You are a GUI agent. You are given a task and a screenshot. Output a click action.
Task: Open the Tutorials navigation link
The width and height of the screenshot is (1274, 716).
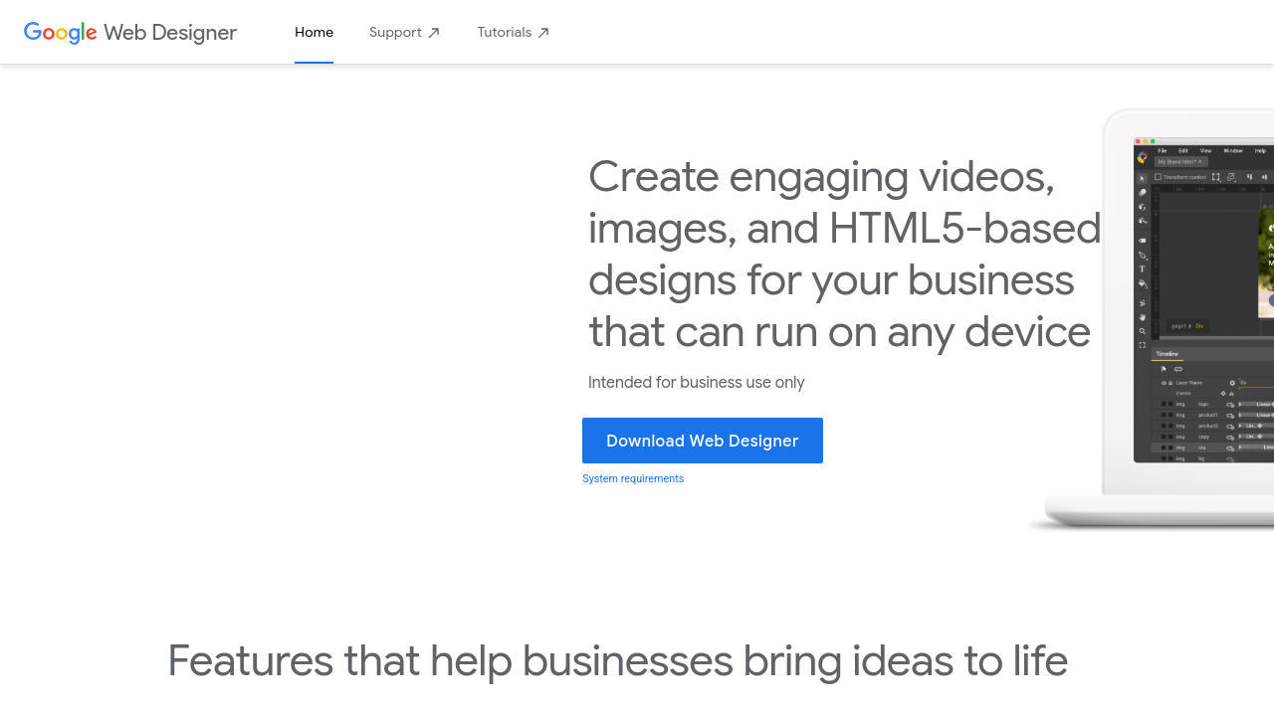pyautogui.click(x=513, y=32)
